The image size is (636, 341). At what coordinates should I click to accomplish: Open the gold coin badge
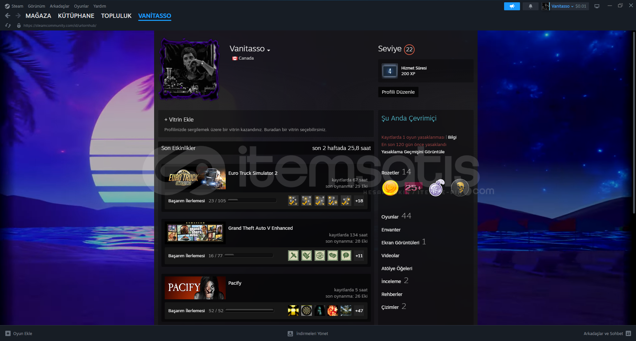click(x=390, y=188)
